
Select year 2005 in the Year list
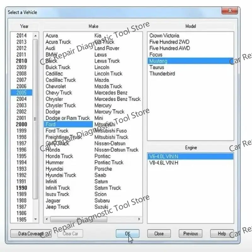[x=21, y=93]
